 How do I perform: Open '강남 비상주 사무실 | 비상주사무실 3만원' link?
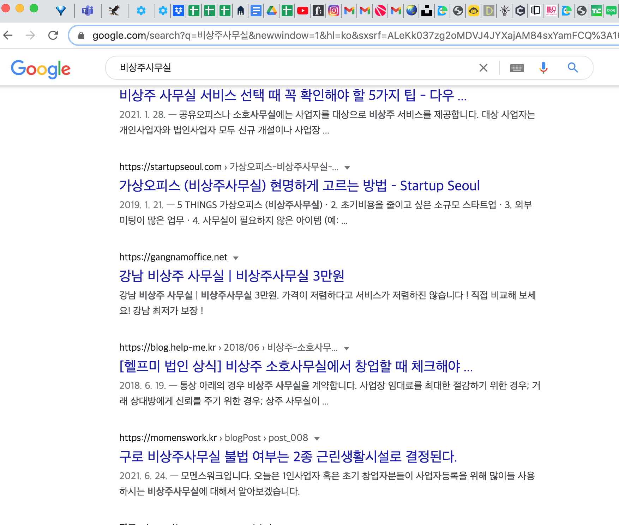[x=232, y=276]
